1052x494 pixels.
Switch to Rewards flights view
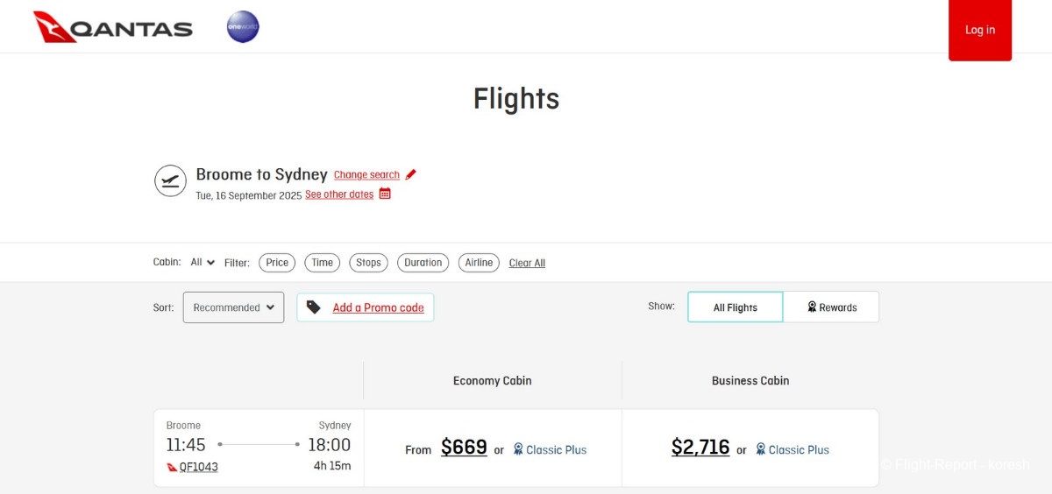tap(831, 307)
